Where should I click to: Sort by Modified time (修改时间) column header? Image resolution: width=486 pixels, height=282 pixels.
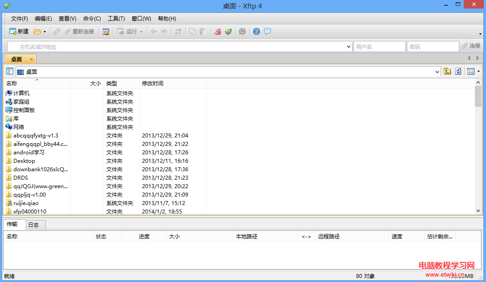[x=172, y=83]
